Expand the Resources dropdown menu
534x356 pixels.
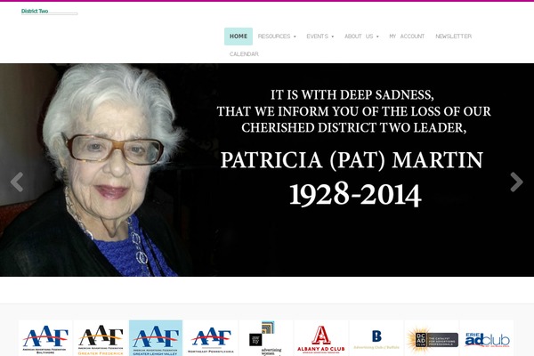click(277, 36)
